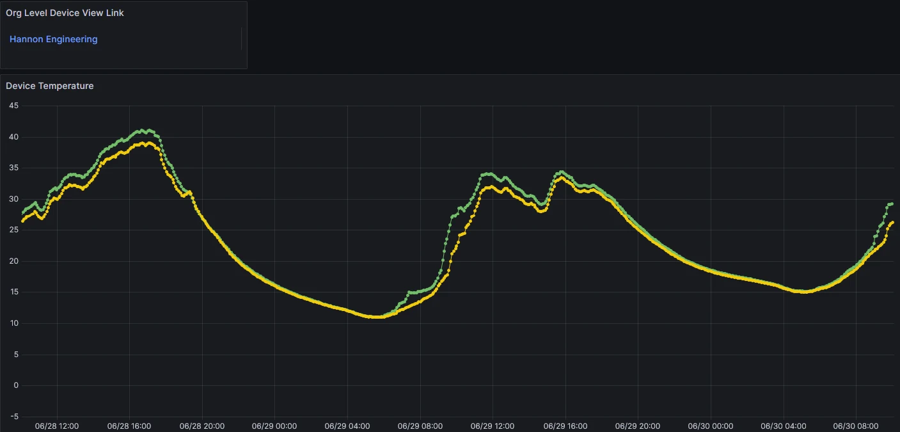This screenshot has height=432, width=900.
Task: Click the 30 value on the temperature axis
Action: (13, 199)
